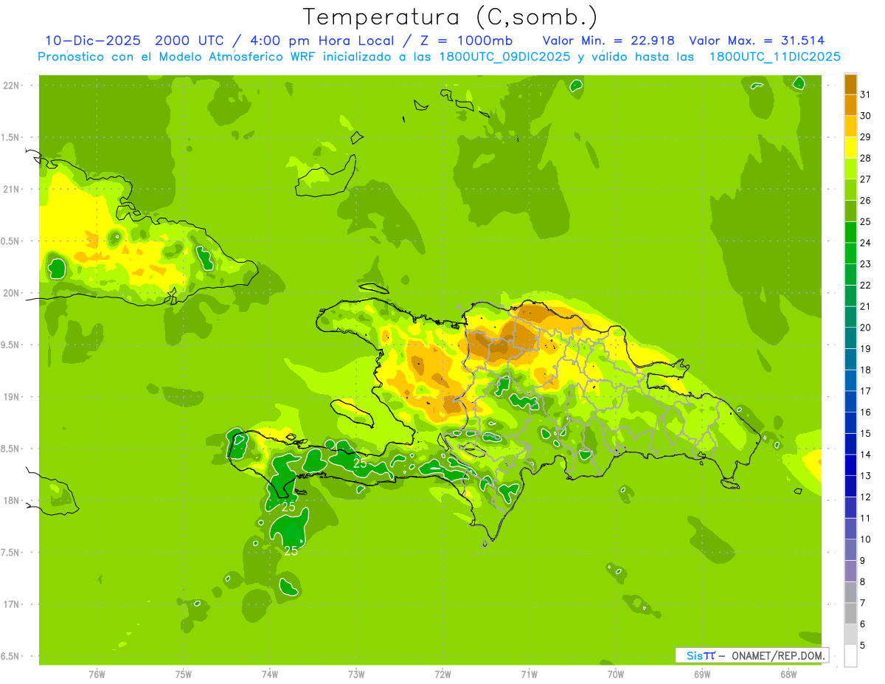885x684 pixels.
Task: Click "Valor Max. = 31.514"
Action: pos(757,41)
